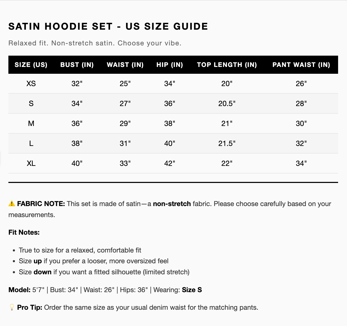
Task: Select the XS size row label
Action: point(31,84)
